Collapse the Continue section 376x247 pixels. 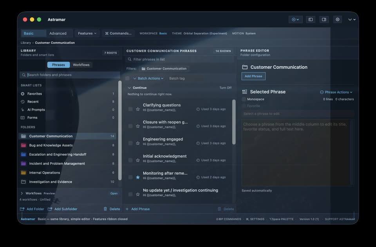click(x=129, y=88)
